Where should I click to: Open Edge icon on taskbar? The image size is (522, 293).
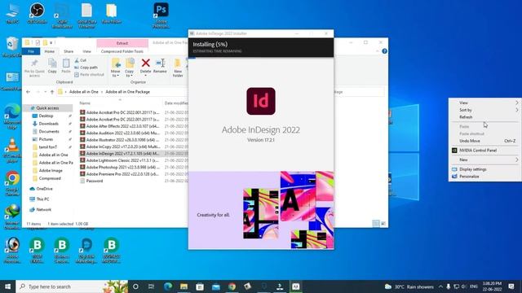tap(168, 286)
